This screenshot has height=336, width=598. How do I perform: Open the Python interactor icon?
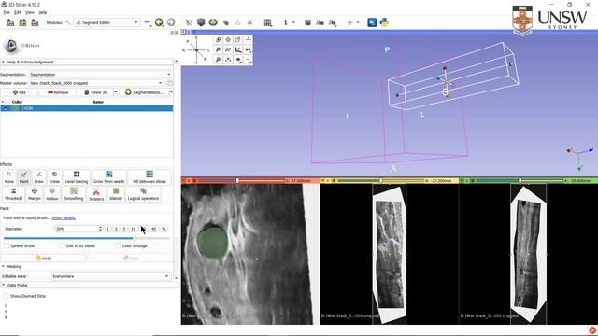click(x=384, y=22)
